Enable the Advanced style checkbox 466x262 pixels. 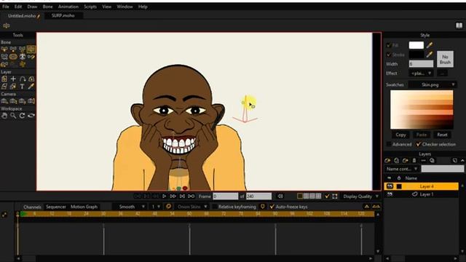pos(389,144)
